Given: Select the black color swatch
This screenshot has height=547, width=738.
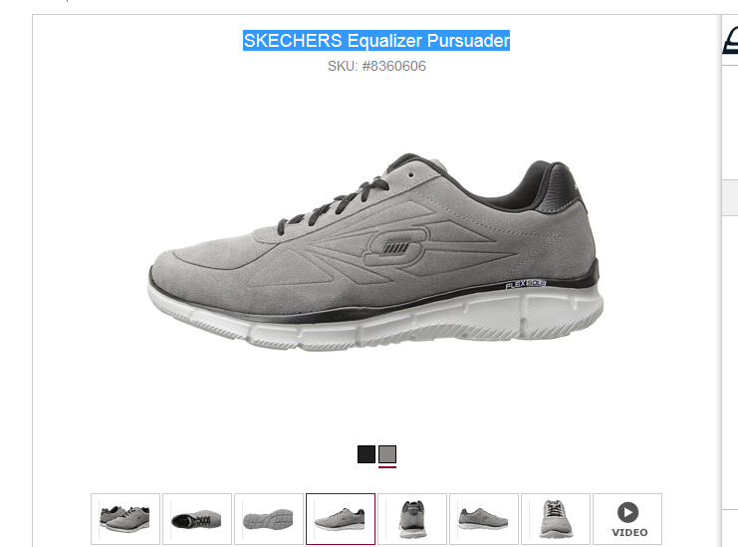Looking at the screenshot, I should 367,454.
